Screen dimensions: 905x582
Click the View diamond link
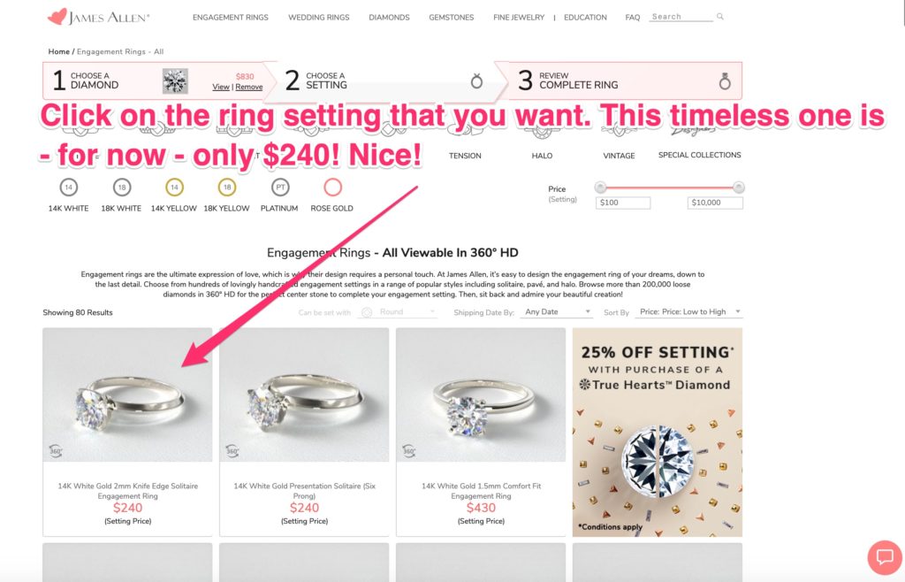220,87
